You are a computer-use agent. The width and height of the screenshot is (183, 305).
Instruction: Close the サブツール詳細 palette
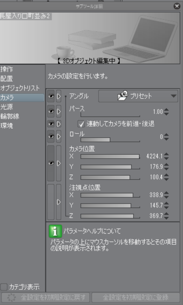pos(177,6)
